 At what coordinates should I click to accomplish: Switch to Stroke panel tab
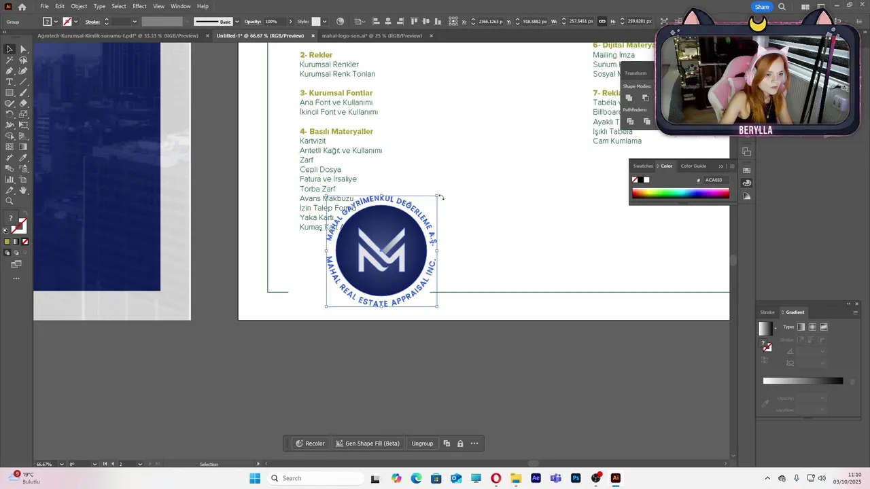point(767,312)
